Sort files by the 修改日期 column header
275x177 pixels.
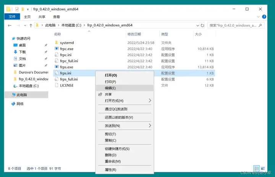(134, 34)
